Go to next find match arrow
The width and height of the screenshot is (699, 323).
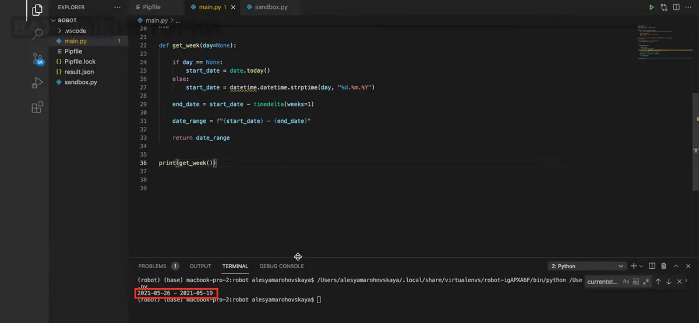click(669, 282)
